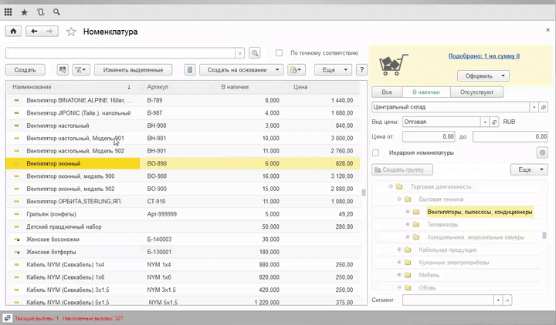The width and height of the screenshot is (556, 325).
Task: Close the Номенклатура form with x
Action: (x=548, y=30)
